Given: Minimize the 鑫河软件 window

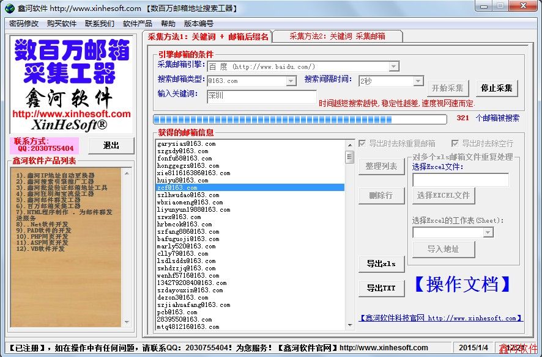Looking at the screenshot, I should pos(484,6).
